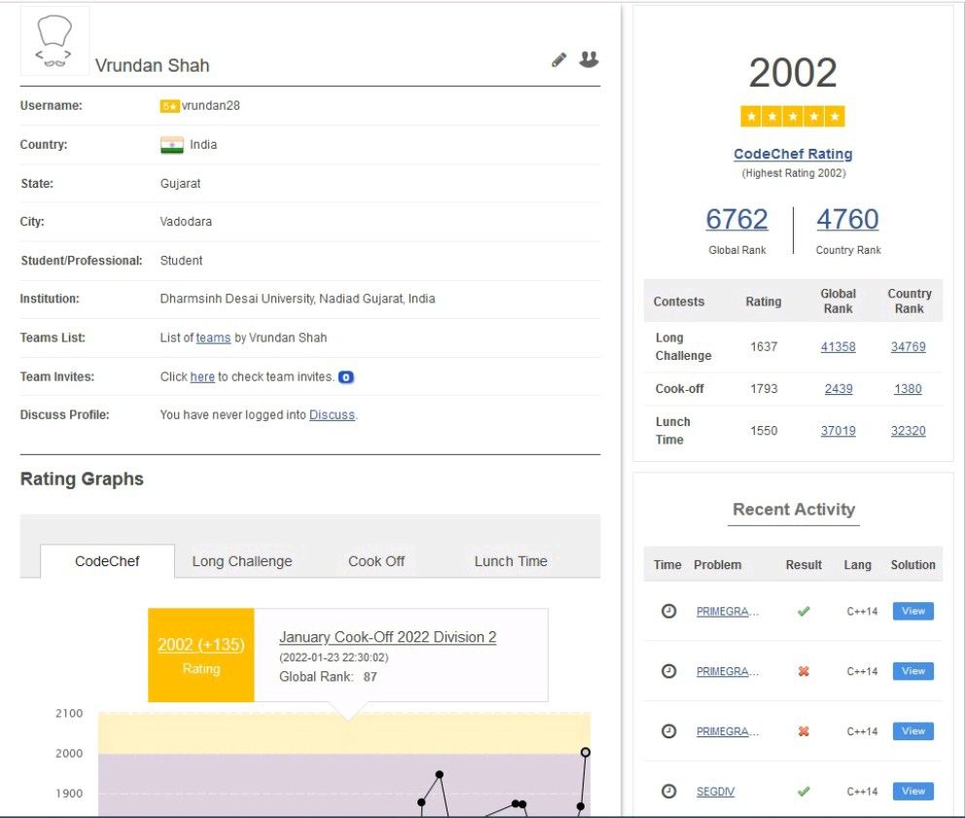
Task: Click the chef hat profile avatar
Action: (x=54, y=42)
